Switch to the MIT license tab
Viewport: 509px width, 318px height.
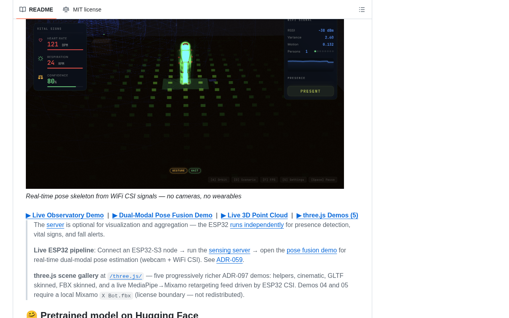click(x=82, y=10)
